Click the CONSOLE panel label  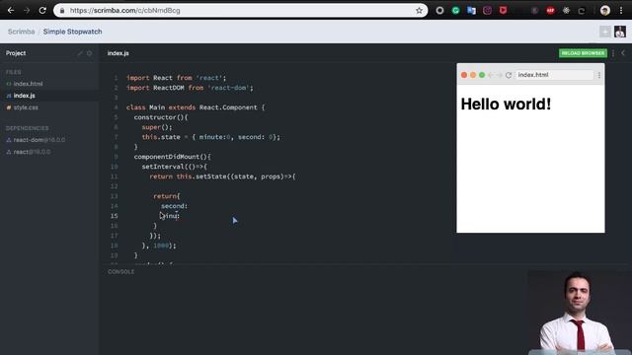[120, 272]
